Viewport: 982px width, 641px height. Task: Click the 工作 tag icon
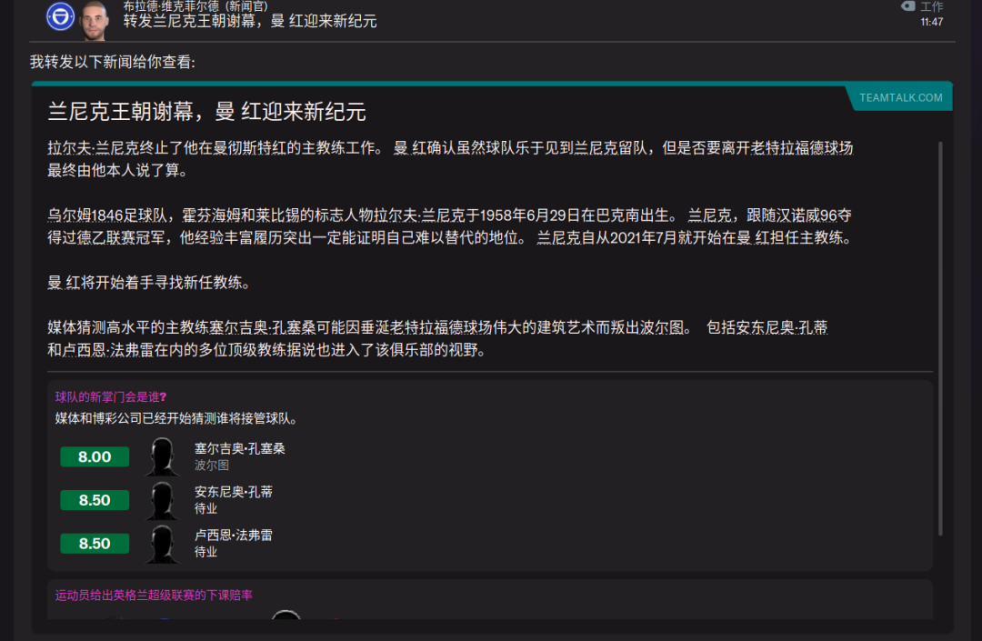[x=908, y=6]
